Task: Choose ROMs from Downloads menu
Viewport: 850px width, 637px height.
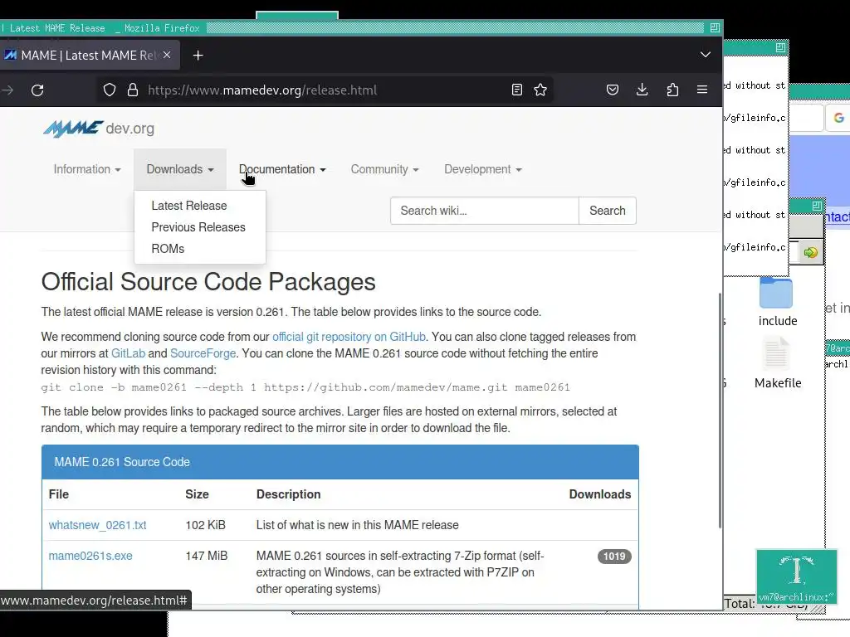Action: (168, 249)
